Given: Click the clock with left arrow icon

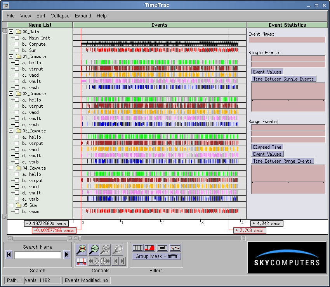Looking at the screenshot, I should point(94,261).
